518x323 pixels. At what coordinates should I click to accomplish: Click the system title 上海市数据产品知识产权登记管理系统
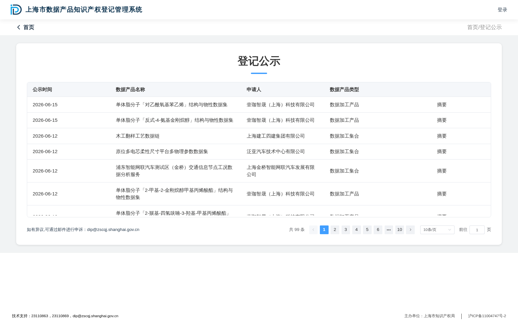84,10
